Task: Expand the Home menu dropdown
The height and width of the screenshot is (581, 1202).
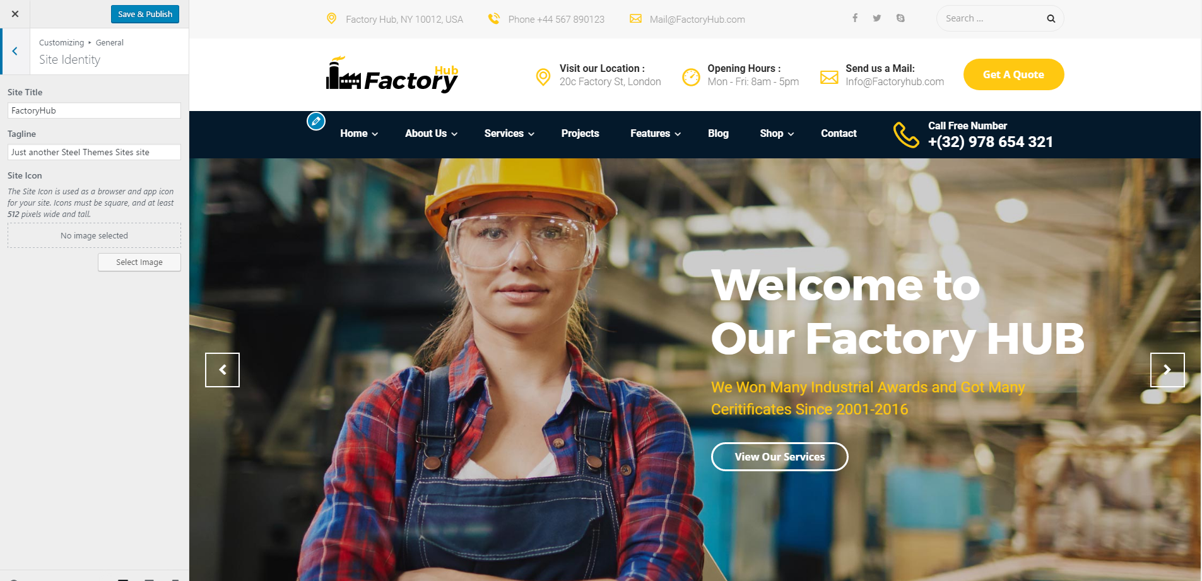Action: 359,134
